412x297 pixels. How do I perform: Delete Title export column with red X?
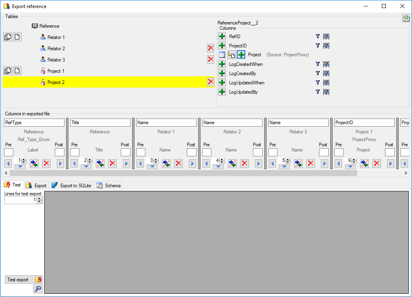(x=112, y=164)
